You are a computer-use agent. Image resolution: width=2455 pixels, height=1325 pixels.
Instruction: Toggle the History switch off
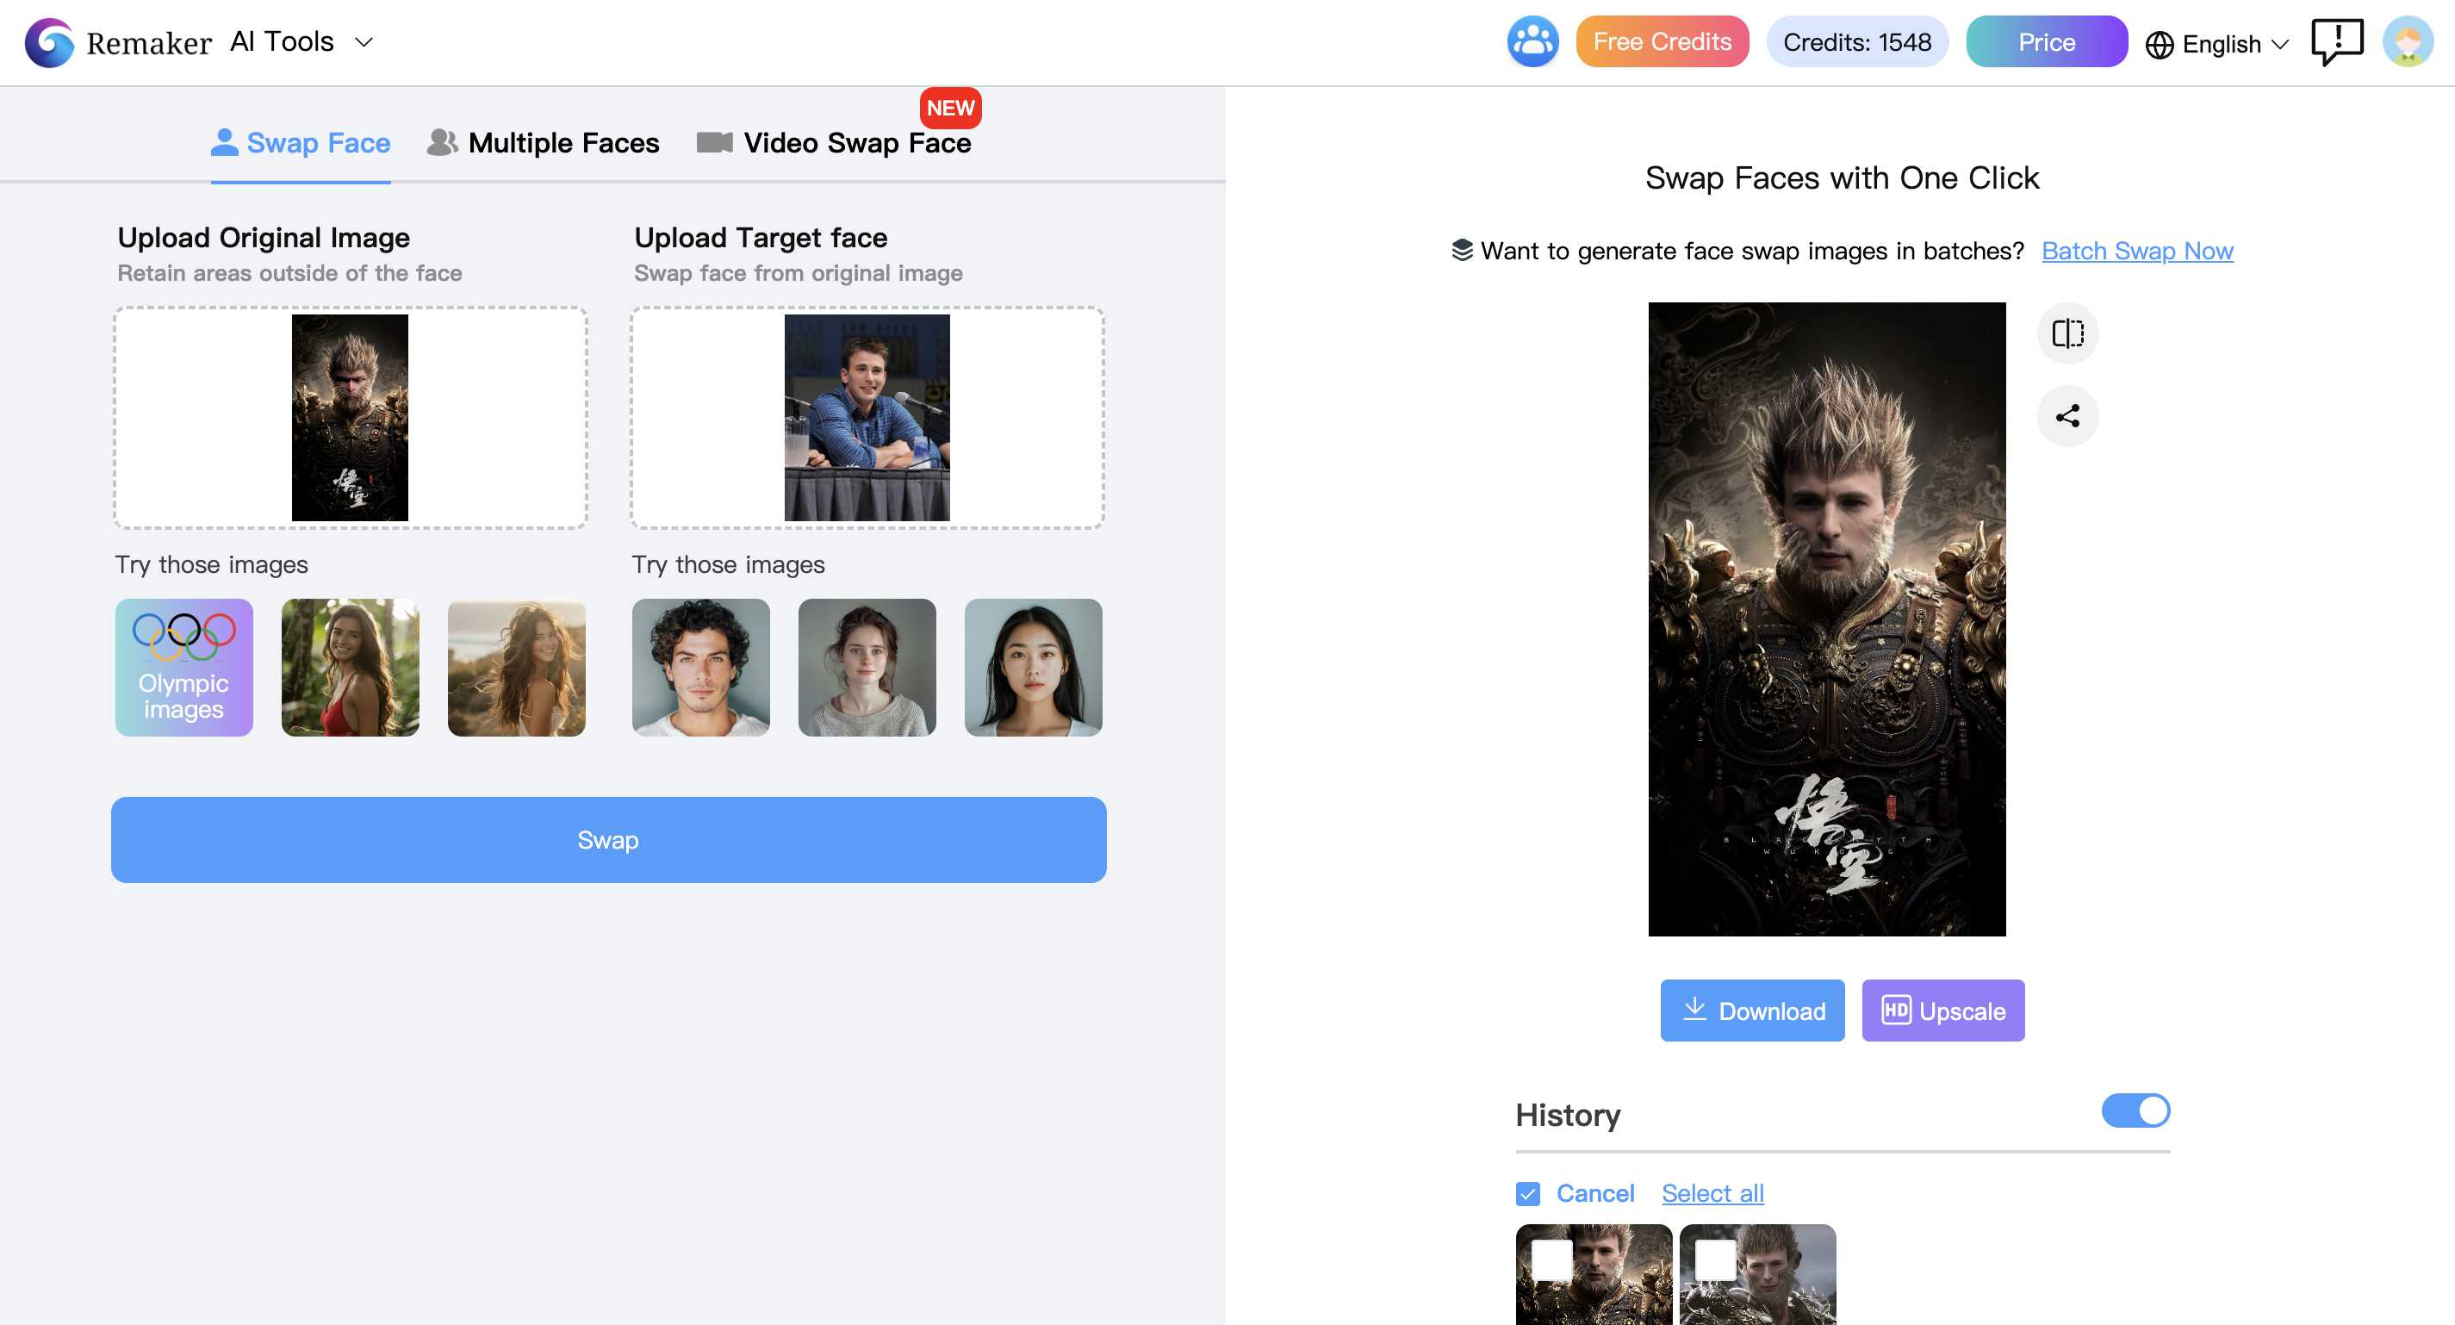2135,1110
